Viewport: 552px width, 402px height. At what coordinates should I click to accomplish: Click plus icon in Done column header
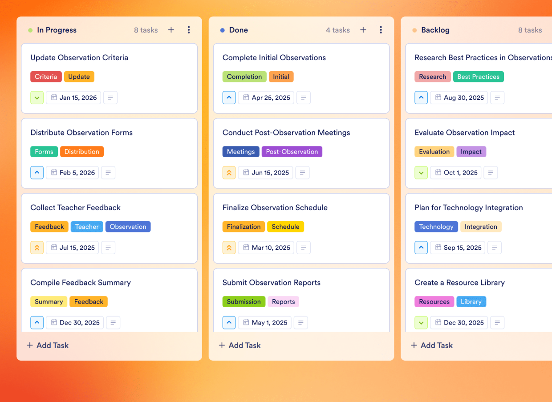363,30
